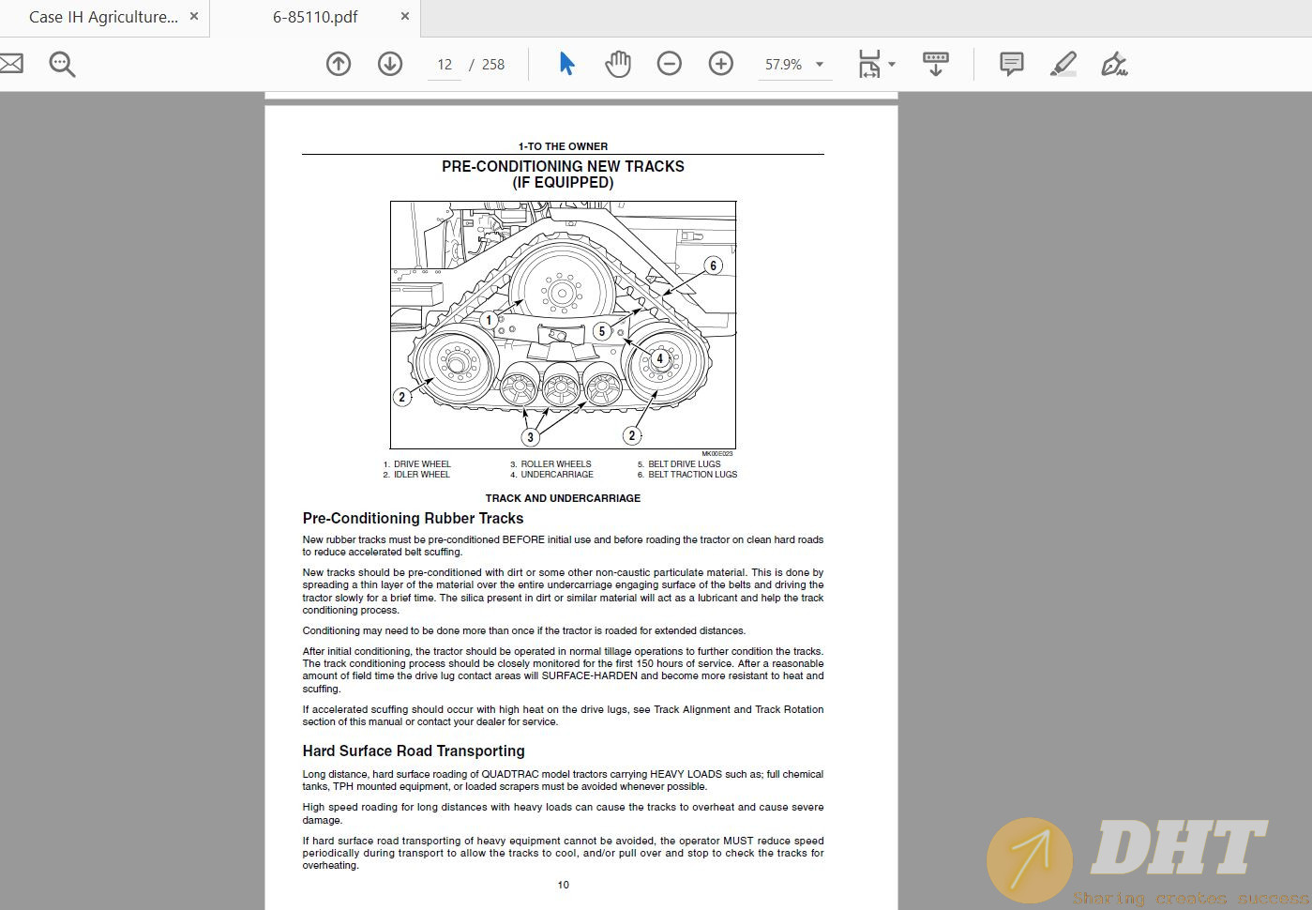1312x910 pixels.
Task: Click the legend entry ROLLER WHEELS
Action: point(556,464)
